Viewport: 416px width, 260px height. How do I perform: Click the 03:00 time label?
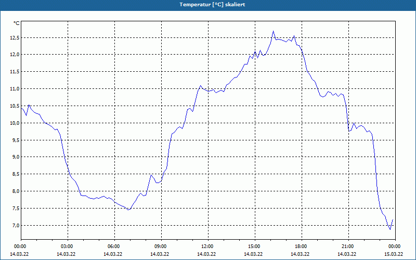click(68, 246)
